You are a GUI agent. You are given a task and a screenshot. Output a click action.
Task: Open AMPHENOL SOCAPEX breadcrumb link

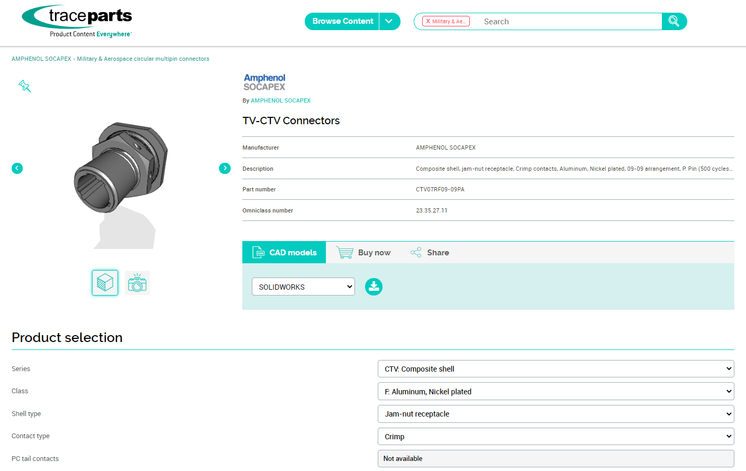pos(41,59)
